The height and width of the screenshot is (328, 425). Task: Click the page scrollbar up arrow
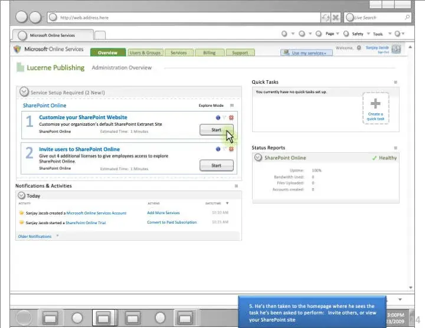coord(410,47)
